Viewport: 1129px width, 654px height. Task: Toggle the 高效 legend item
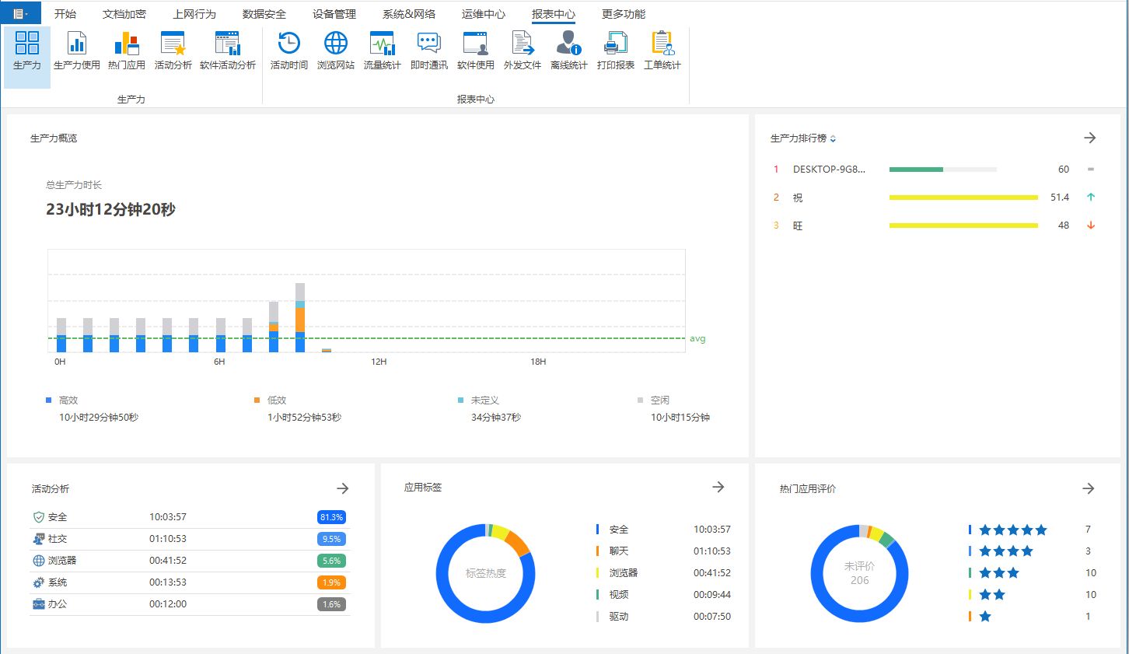[x=62, y=400]
